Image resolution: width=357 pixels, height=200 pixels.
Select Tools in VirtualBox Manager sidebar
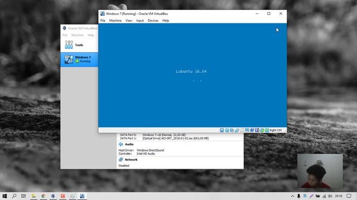point(79,45)
